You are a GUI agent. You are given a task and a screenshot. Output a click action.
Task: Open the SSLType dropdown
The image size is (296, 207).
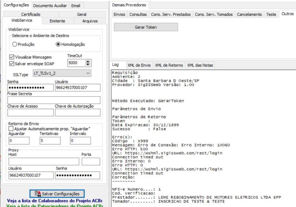tap(62, 73)
